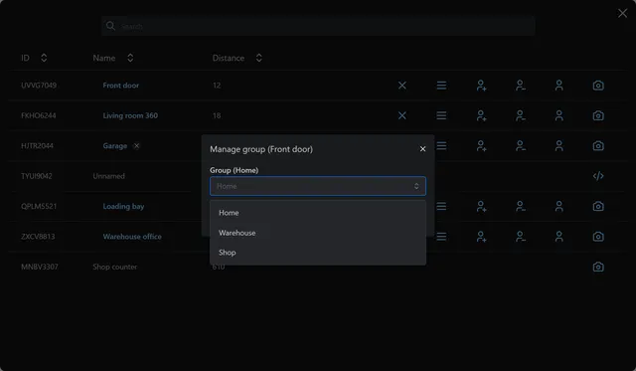Viewport: 636px width, 371px height.
Task: Remove a user from Living room 360
Action: 520,115
